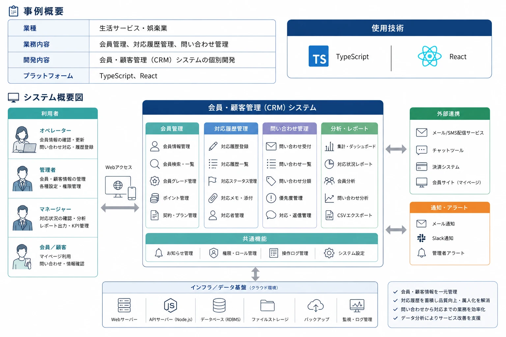The height and width of the screenshot is (337, 506).
Task: Click the 通知・アラート panel header
Action: click(x=450, y=208)
